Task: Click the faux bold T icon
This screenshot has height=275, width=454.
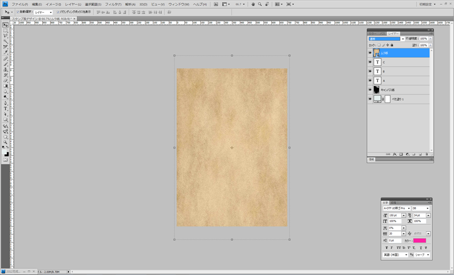Action: pyautogui.click(x=386, y=248)
